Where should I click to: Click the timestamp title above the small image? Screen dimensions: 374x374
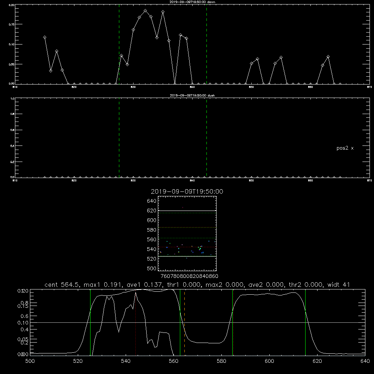pos(187,191)
